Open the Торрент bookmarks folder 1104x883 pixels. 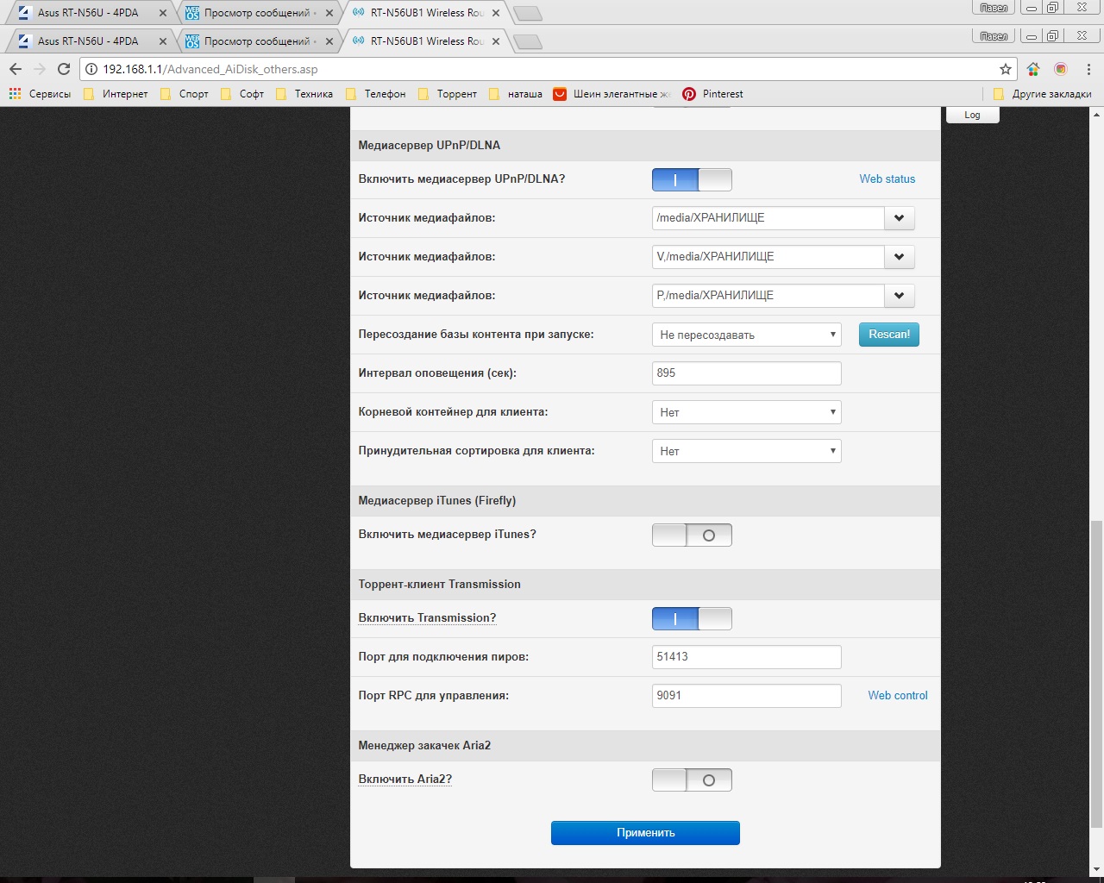click(448, 94)
